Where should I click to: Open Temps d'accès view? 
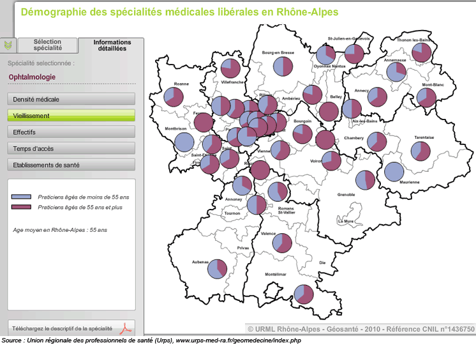click(71, 148)
